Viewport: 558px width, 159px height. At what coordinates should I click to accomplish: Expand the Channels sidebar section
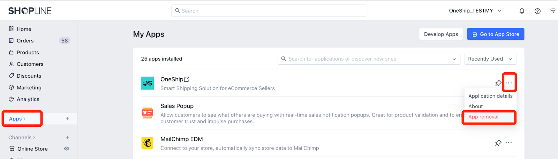(22, 137)
